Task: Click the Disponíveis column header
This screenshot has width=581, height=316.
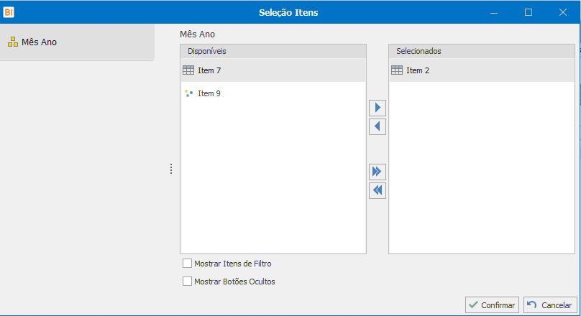Action: 273,52
